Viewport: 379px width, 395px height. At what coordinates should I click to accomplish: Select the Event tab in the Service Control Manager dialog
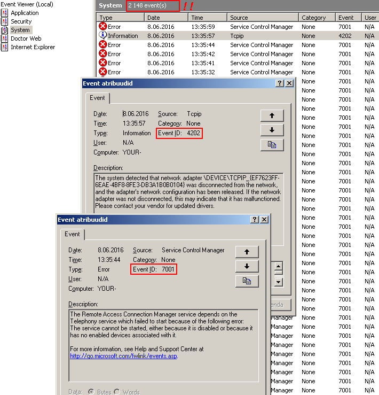tap(72, 234)
